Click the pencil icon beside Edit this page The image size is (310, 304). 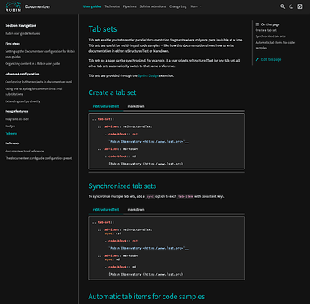coord(257,59)
